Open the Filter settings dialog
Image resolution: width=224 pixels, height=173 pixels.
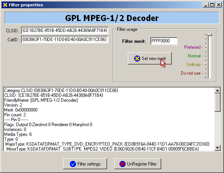[x=85, y=164]
